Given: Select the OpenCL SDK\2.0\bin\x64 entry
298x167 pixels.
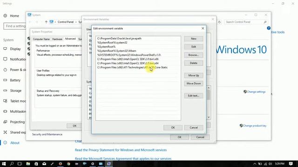Looking at the screenshot, I should [x=138, y=63].
